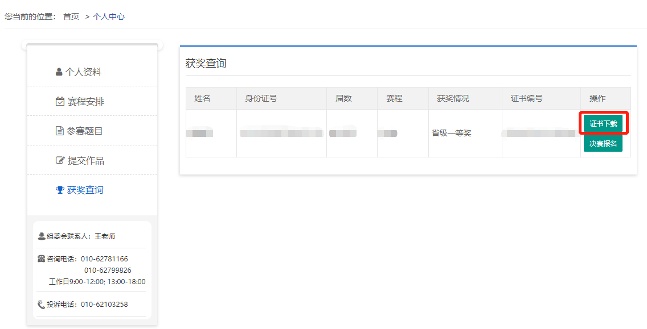The image size is (647, 329).
Task: Click the 届数 column header
Action: click(343, 98)
